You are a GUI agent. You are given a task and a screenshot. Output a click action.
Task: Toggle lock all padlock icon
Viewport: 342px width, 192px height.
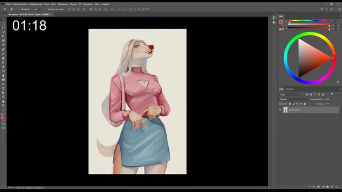305,104
